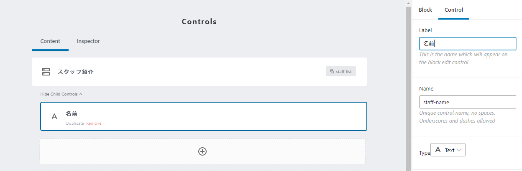This screenshot has height=171, width=522.
Task: Click the text type icon beside 名前 row
Action: pos(54,116)
